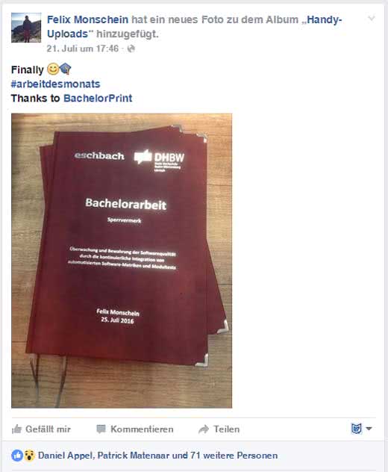This screenshot has width=388, height=472.
Task: Click the Teilen button
Action: click(x=219, y=429)
